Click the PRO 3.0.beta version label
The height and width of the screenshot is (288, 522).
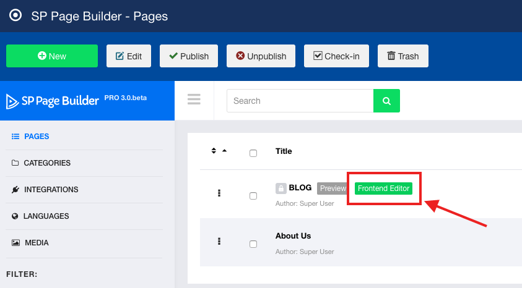pyautogui.click(x=126, y=98)
